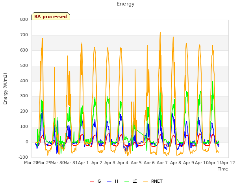
Task: Click the 200 y-axis tick label
Action: click(24, 111)
